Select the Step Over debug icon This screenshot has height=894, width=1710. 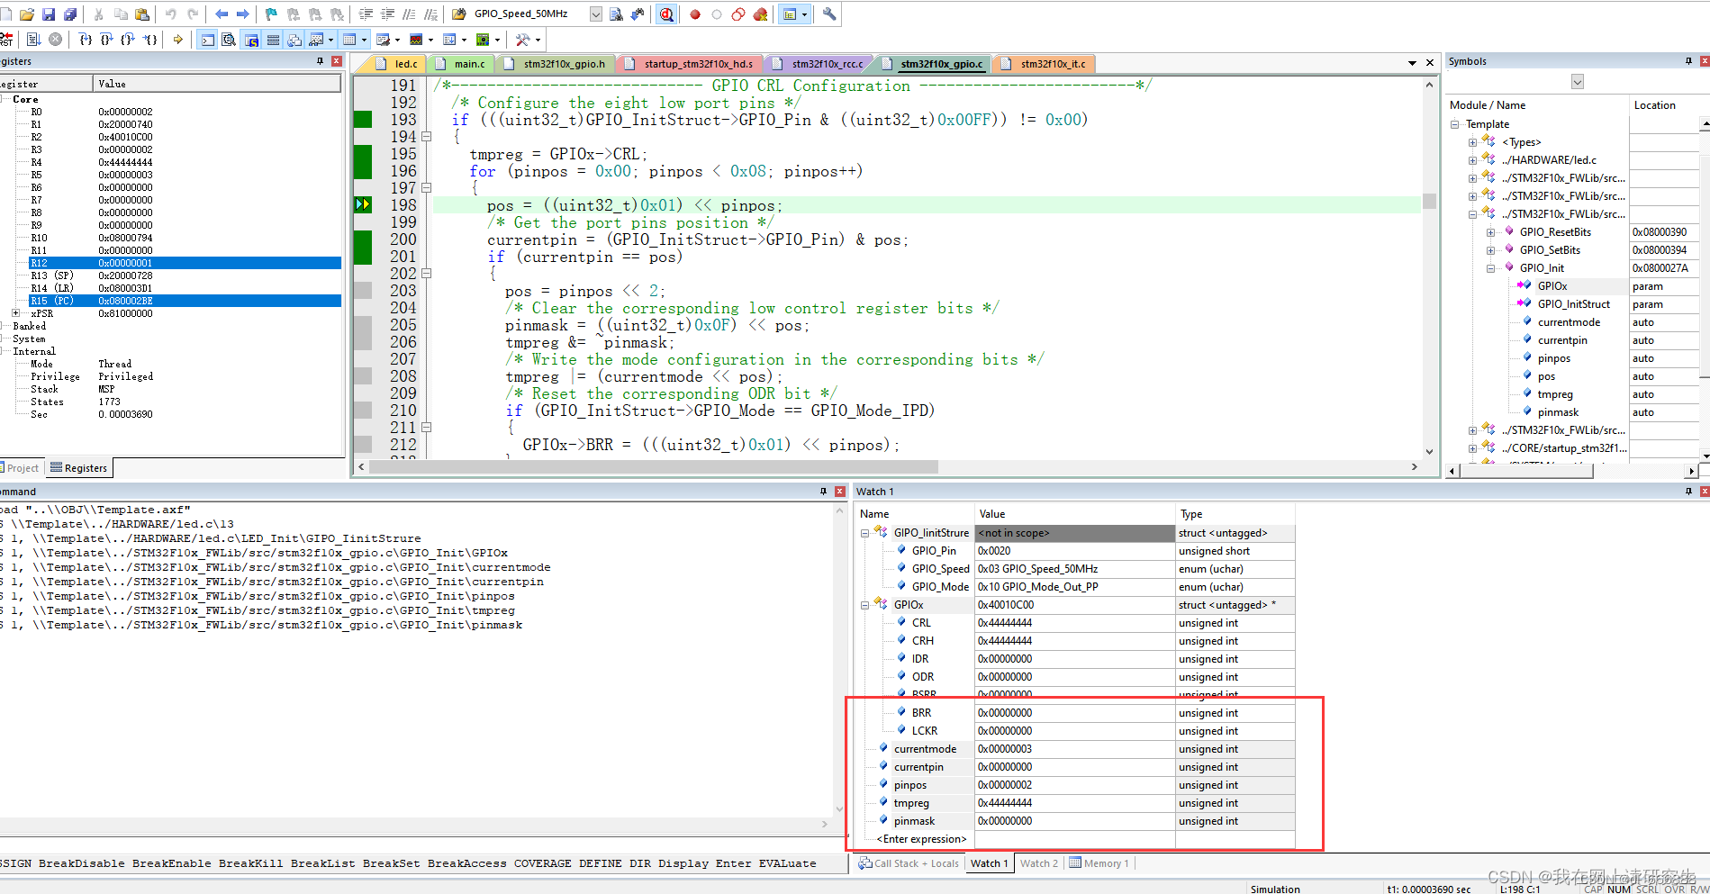[x=104, y=39]
